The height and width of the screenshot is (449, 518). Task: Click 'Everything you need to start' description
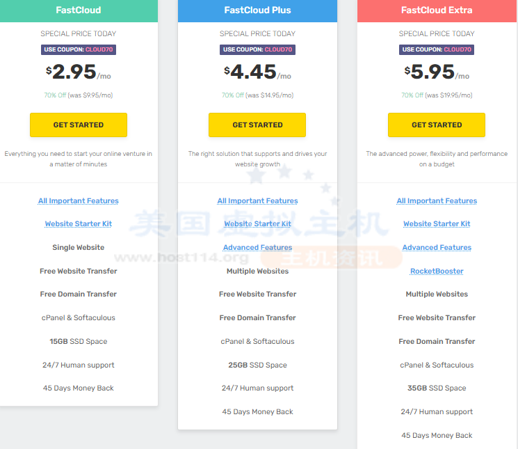pyautogui.click(x=79, y=159)
